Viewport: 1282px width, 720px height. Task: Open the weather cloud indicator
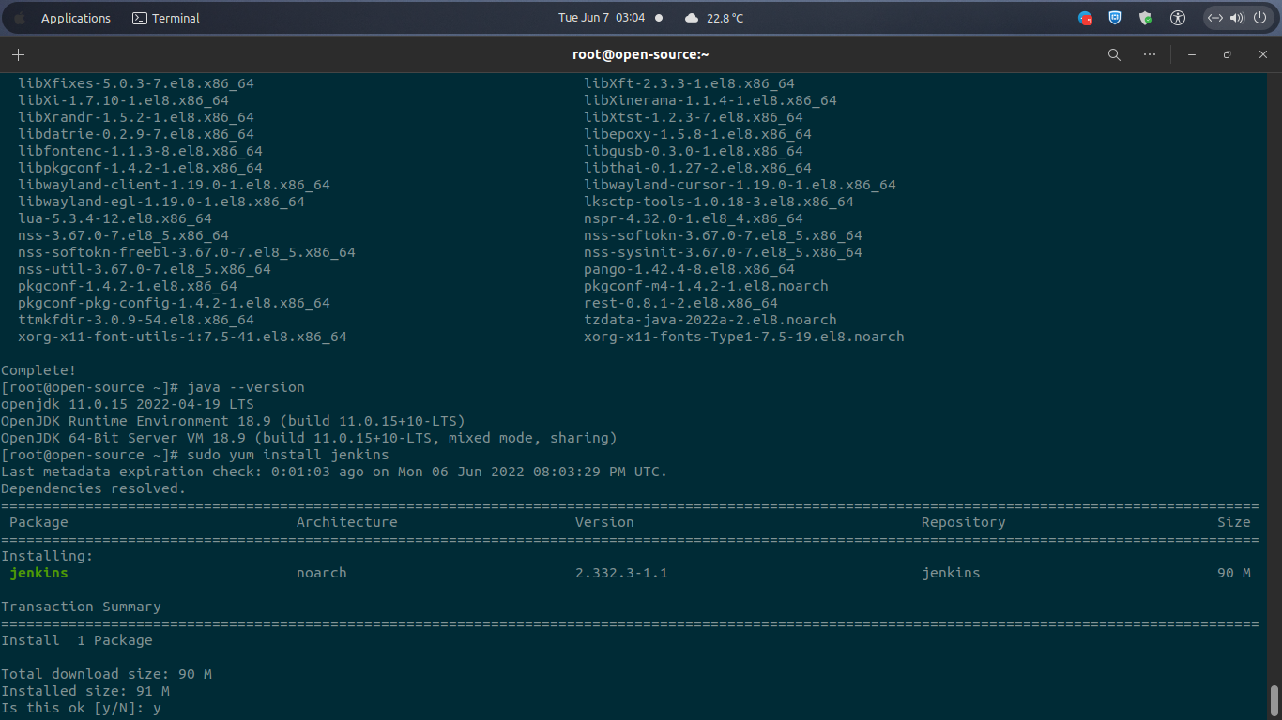click(x=692, y=18)
